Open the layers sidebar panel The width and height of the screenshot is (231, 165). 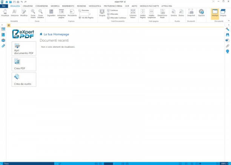[3, 40]
